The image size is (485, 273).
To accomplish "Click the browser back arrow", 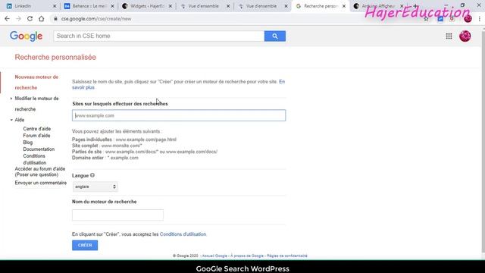I will click(7, 19).
